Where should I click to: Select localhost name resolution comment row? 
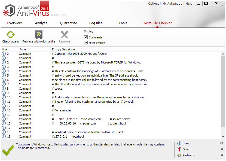[111, 132]
